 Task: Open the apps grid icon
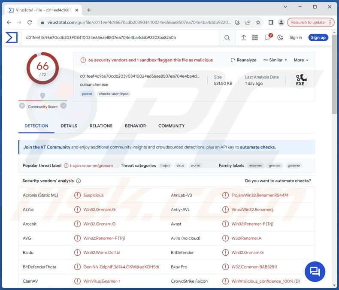click(x=255, y=38)
